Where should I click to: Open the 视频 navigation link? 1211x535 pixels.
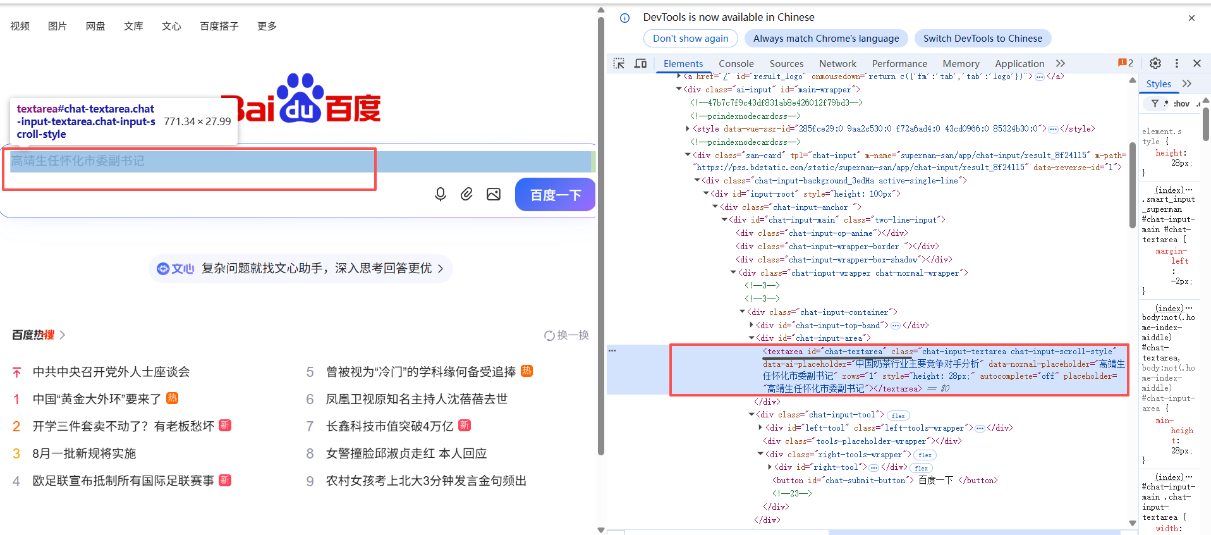pyautogui.click(x=20, y=26)
